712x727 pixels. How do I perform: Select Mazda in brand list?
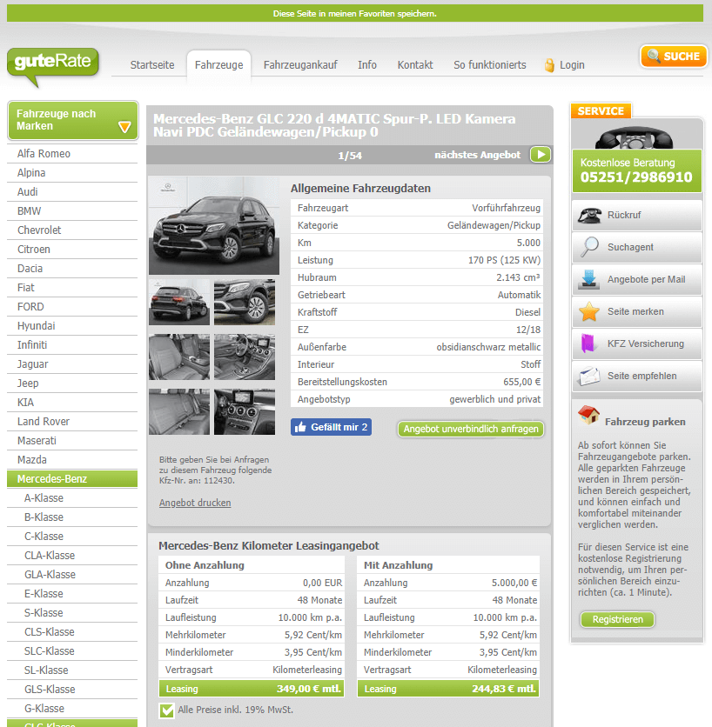click(72, 459)
